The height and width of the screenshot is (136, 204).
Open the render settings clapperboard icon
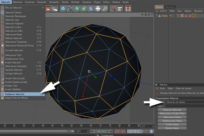tap(55, 8)
